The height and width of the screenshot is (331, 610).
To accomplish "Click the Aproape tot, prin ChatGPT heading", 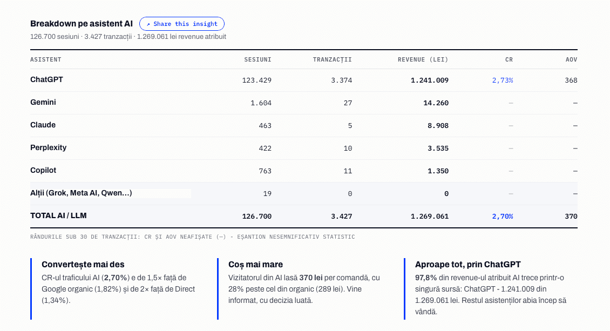I will (467, 265).
